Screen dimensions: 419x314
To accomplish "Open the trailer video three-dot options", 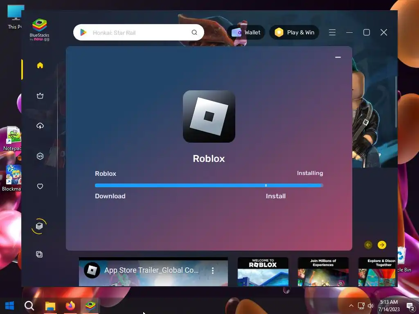I will click(213, 271).
